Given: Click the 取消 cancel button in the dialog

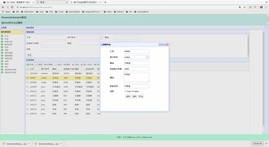Looking at the screenshot, I should pyautogui.click(x=141, y=96).
